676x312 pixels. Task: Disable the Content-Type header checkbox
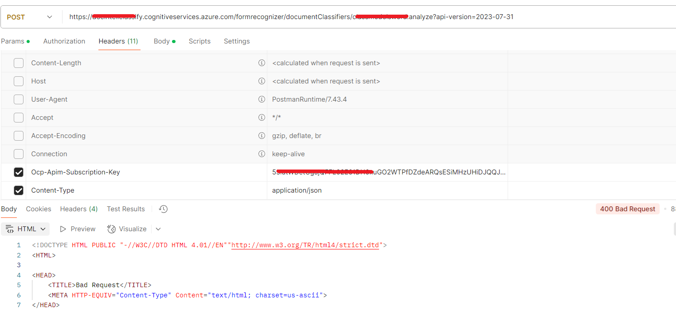coord(18,190)
